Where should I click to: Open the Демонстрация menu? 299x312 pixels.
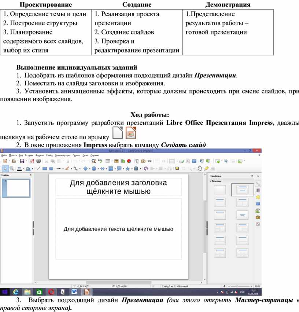click(63, 155)
